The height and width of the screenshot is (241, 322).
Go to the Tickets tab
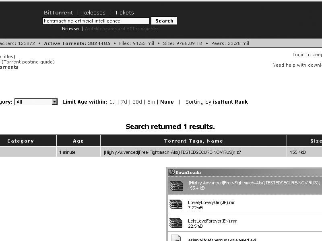pyautogui.click(x=124, y=13)
